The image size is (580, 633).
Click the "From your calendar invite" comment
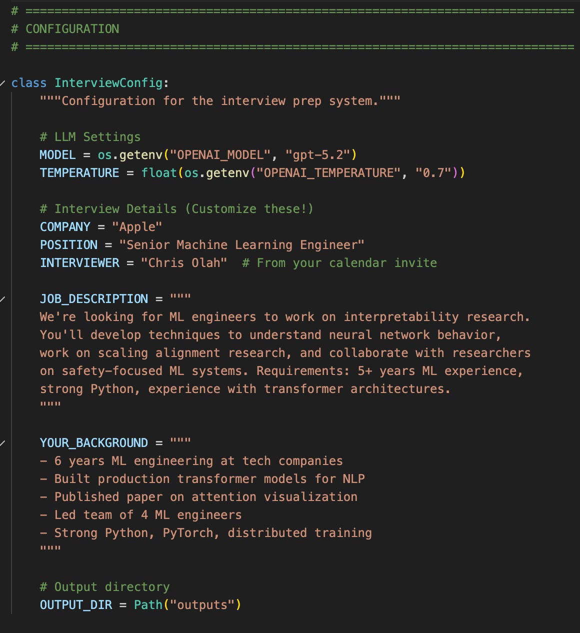339,263
